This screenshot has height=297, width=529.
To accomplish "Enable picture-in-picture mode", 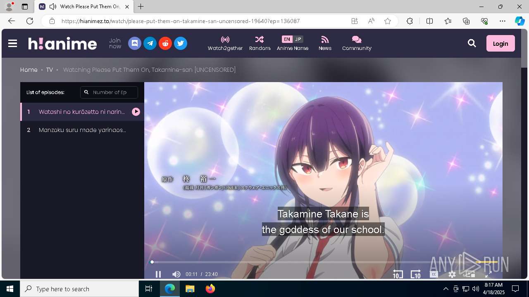I will pyautogui.click(x=470, y=274).
